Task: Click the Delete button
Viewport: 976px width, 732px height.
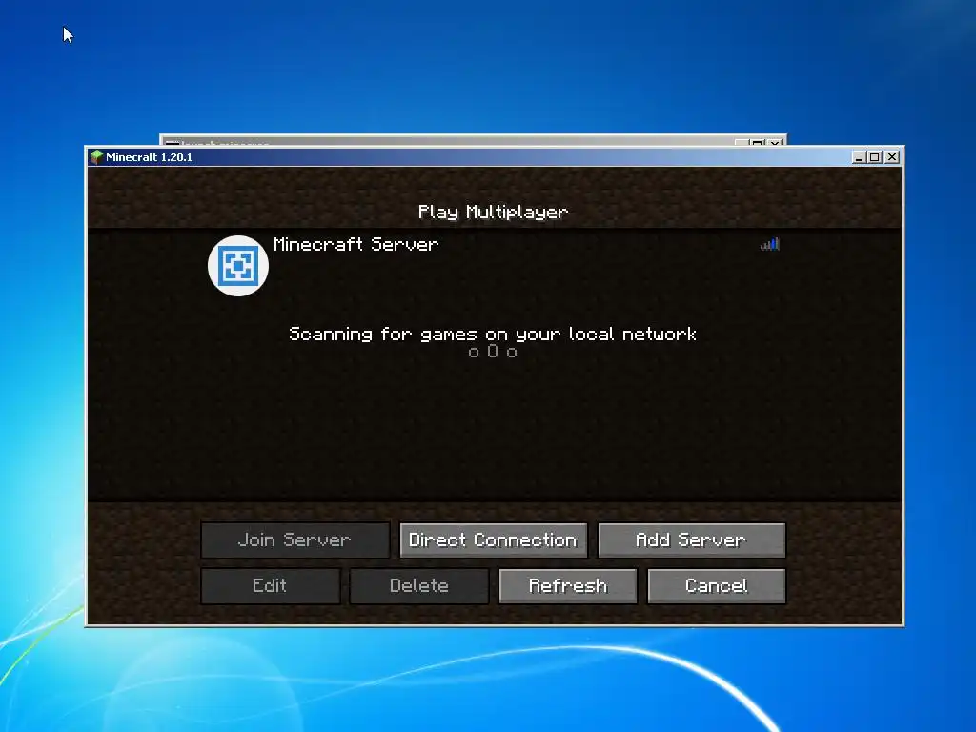Action: click(419, 586)
